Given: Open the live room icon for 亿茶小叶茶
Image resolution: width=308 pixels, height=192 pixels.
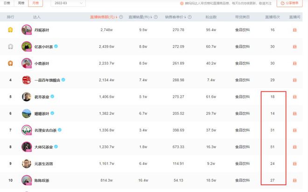Looking at the screenshot, I should (x=294, y=47).
